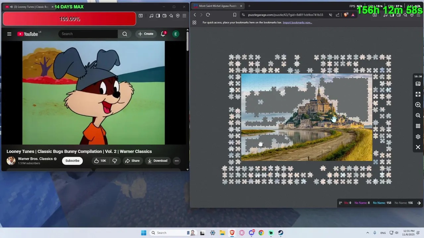Open puzzle settings gear
The height and width of the screenshot is (238, 424).
(418, 137)
